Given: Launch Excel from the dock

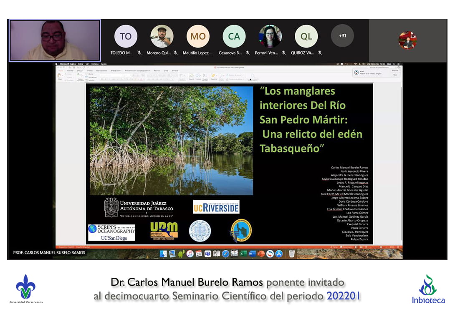Looking at the screenshot, I should (x=243, y=254).
